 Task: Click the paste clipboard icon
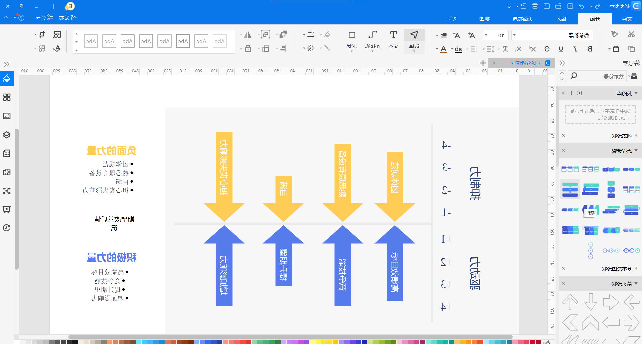(616, 49)
